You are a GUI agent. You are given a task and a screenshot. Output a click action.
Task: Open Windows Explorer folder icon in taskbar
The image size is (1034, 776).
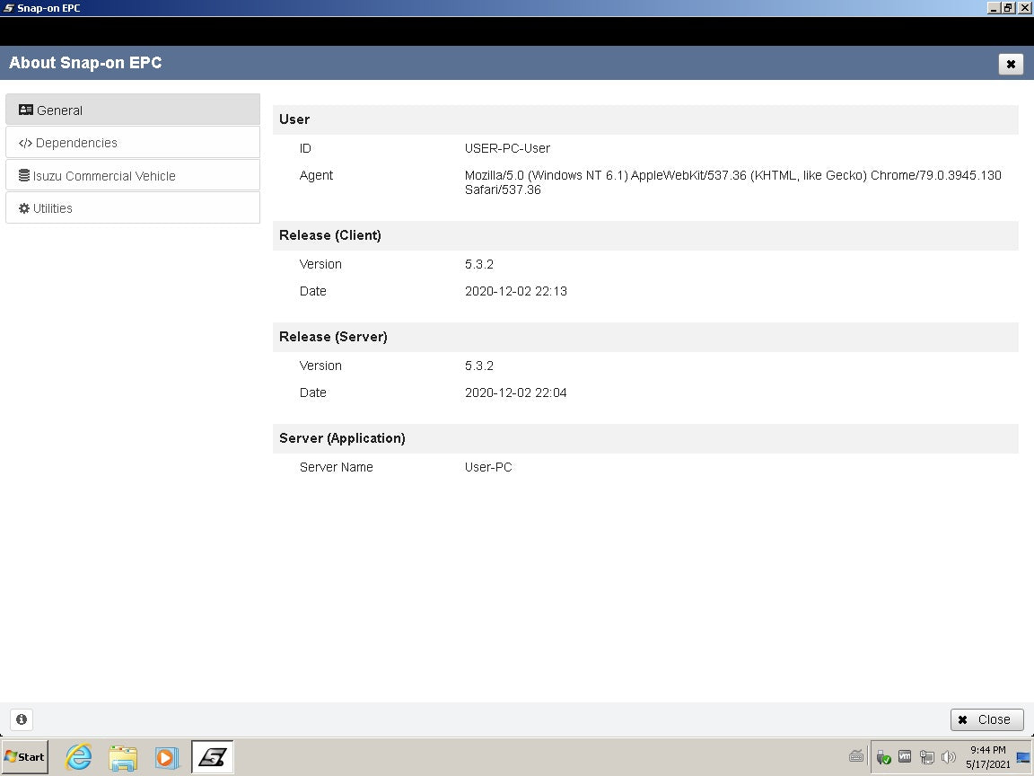pos(123,757)
